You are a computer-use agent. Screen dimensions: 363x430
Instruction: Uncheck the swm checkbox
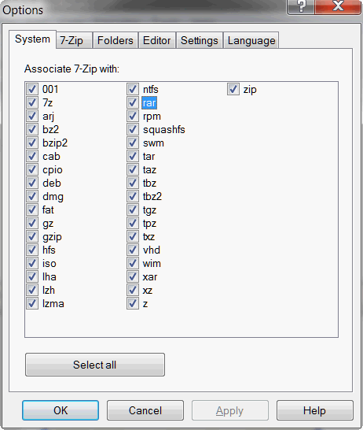133,143
